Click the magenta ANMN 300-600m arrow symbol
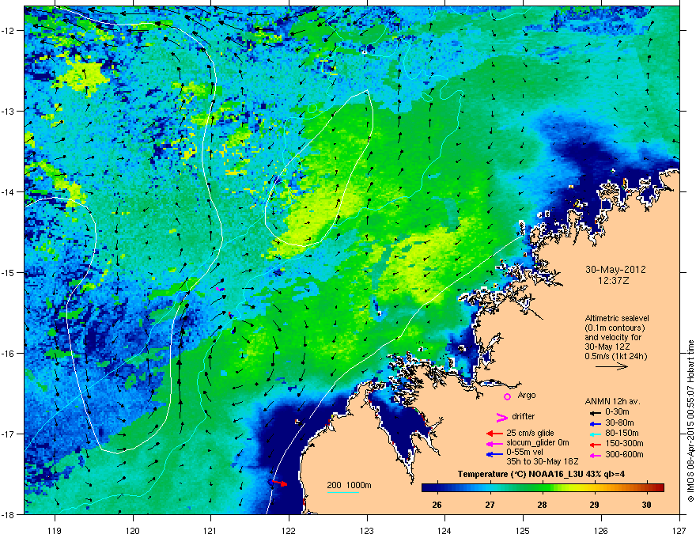 point(595,455)
